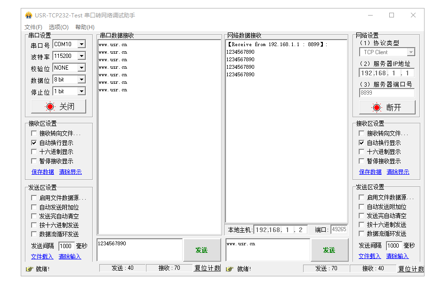Click the right status bar hand icon
The image size is (433, 282).
(x=230, y=269)
